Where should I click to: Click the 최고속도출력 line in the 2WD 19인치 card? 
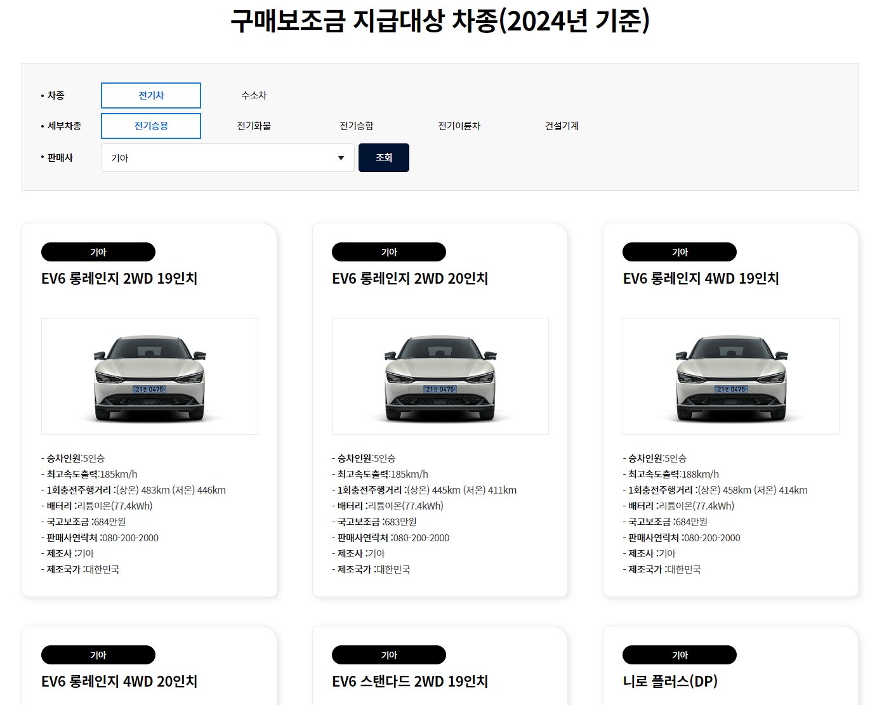pyautogui.click(x=89, y=474)
